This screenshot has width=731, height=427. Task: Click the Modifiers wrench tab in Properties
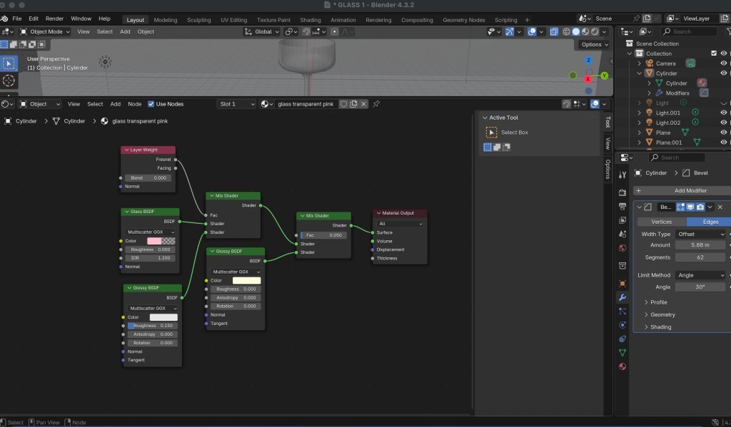[622, 297]
